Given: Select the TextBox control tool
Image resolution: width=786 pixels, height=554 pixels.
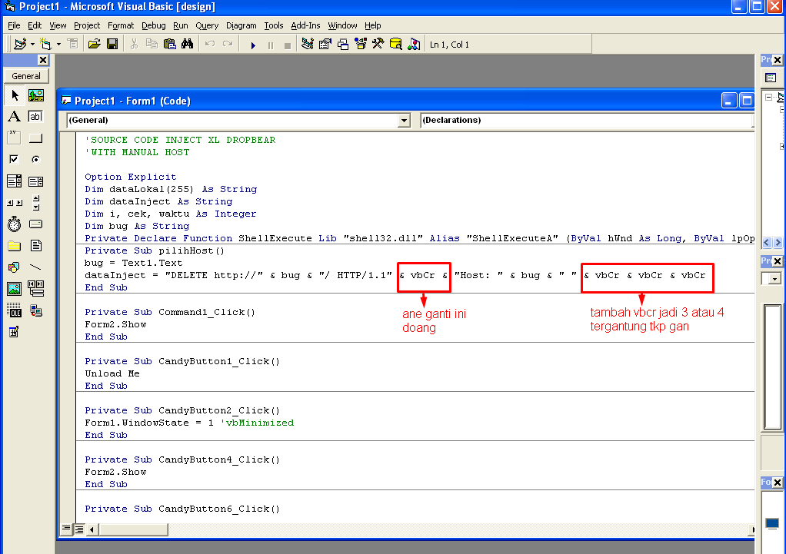Looking at the screenshot, I should click(x=35, y=116).
